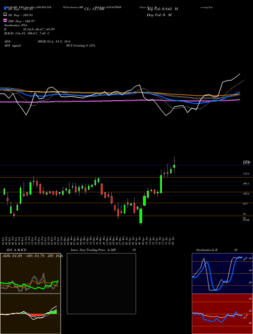Image resolution: width=253 pixels, height=334 pixels.
Task: Click the 103.4 price axis label
Action: pos(246,194)
